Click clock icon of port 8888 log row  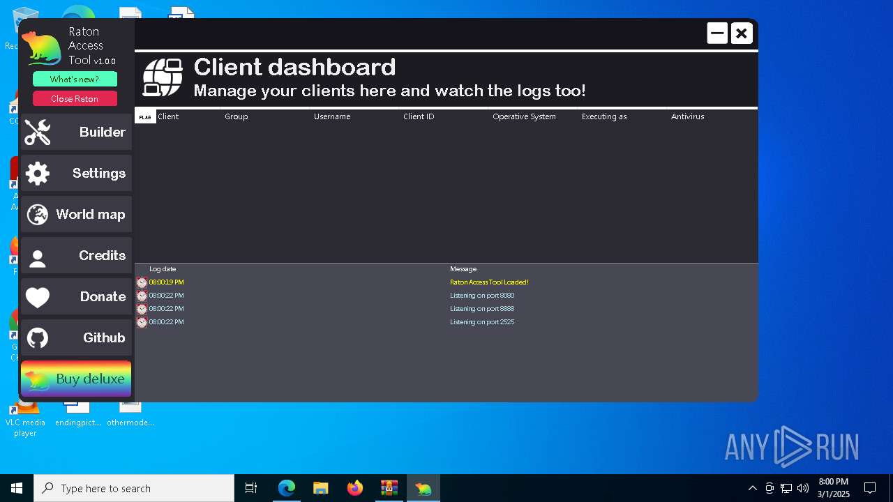142,309
